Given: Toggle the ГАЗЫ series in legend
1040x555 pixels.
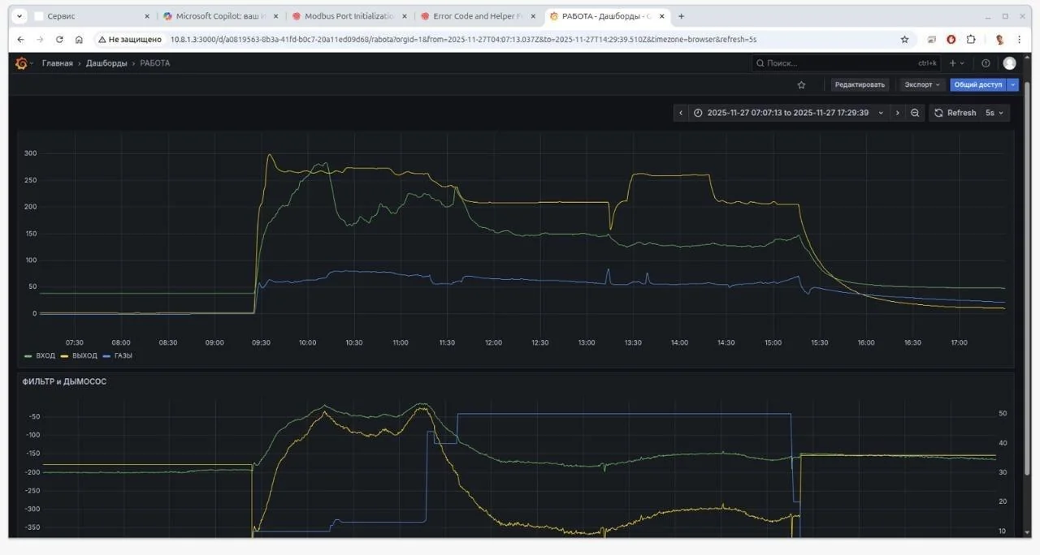Looking at the screenshot, I should pos(122,355).
